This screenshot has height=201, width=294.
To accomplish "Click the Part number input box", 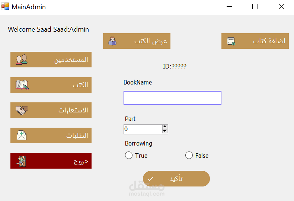I will (143, 129).
